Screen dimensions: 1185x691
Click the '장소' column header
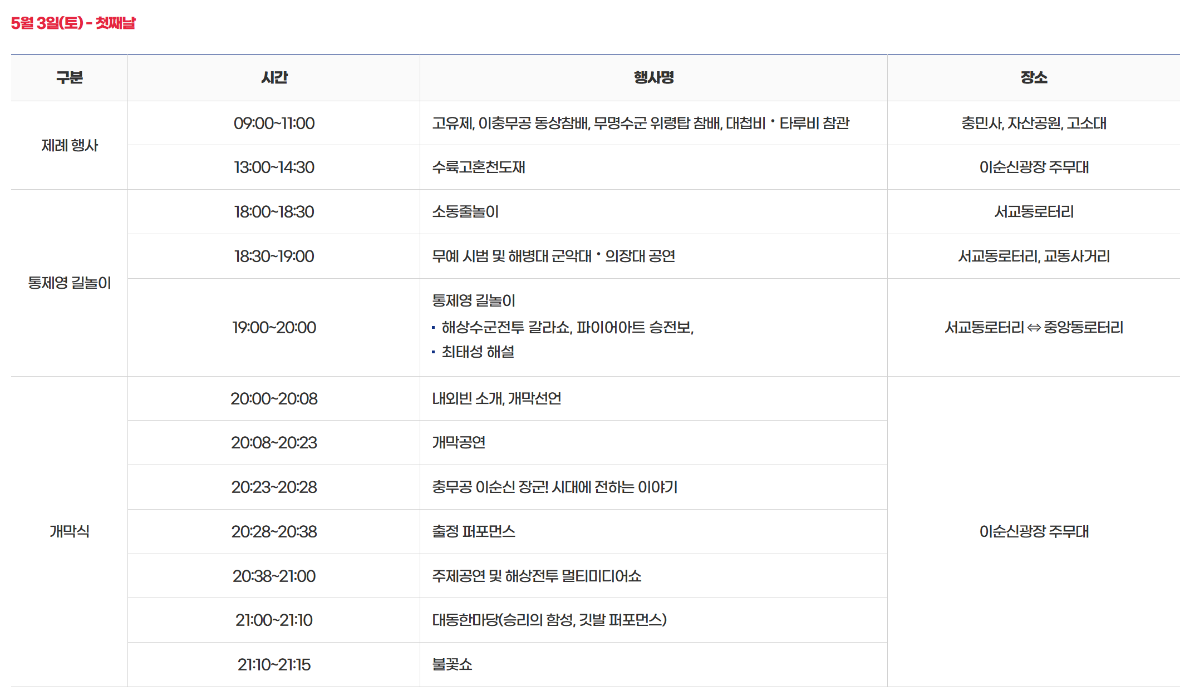click(x=1034, y=77)
